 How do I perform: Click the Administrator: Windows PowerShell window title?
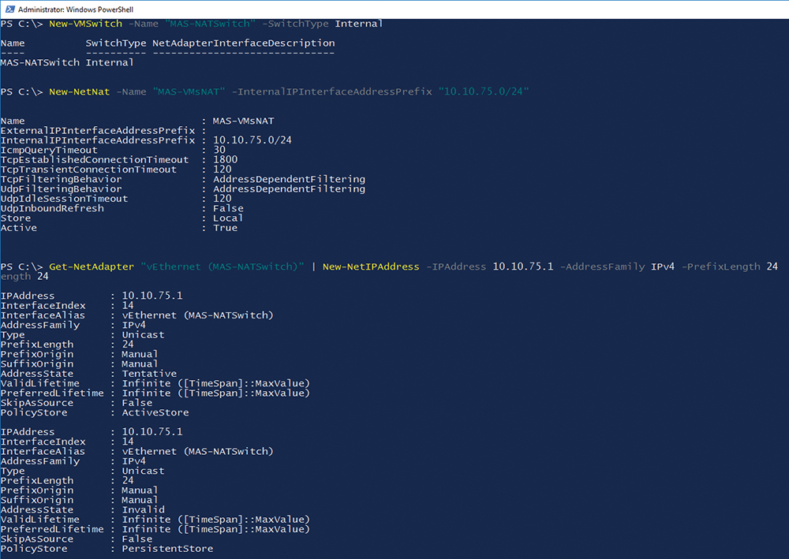click(78, 8)
